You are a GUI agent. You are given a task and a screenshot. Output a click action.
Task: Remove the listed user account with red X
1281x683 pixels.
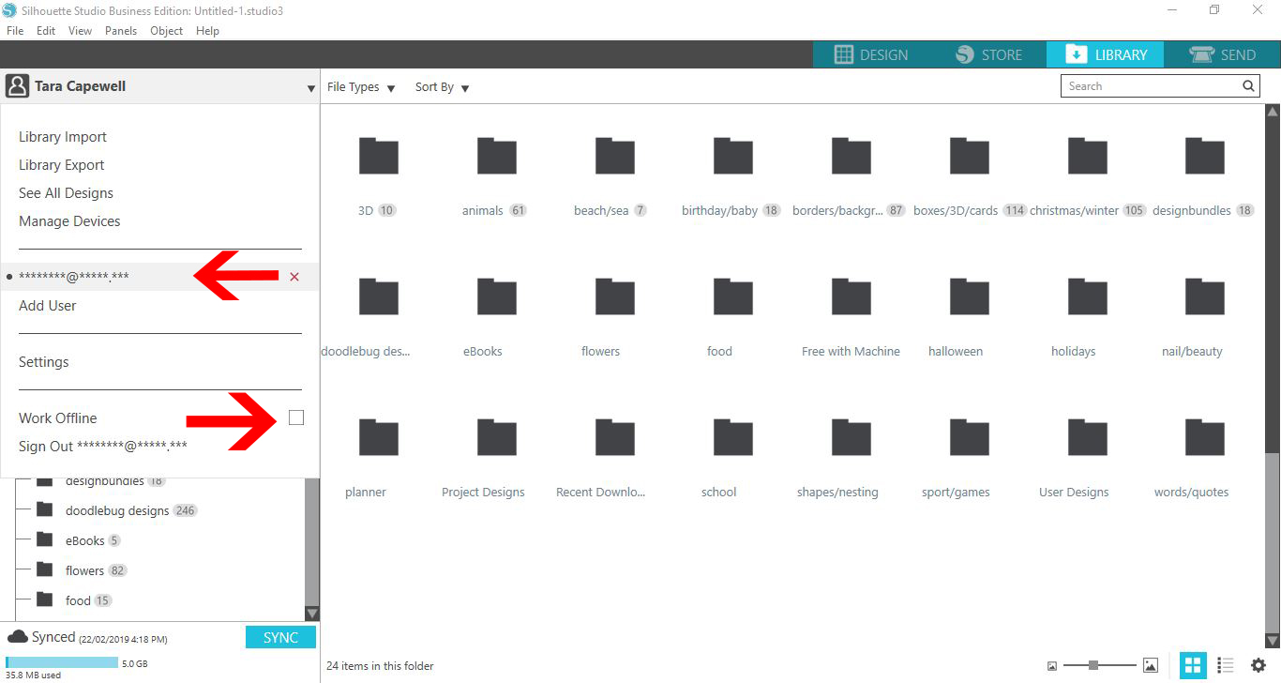pyautogui.click(x=294, y=277)
